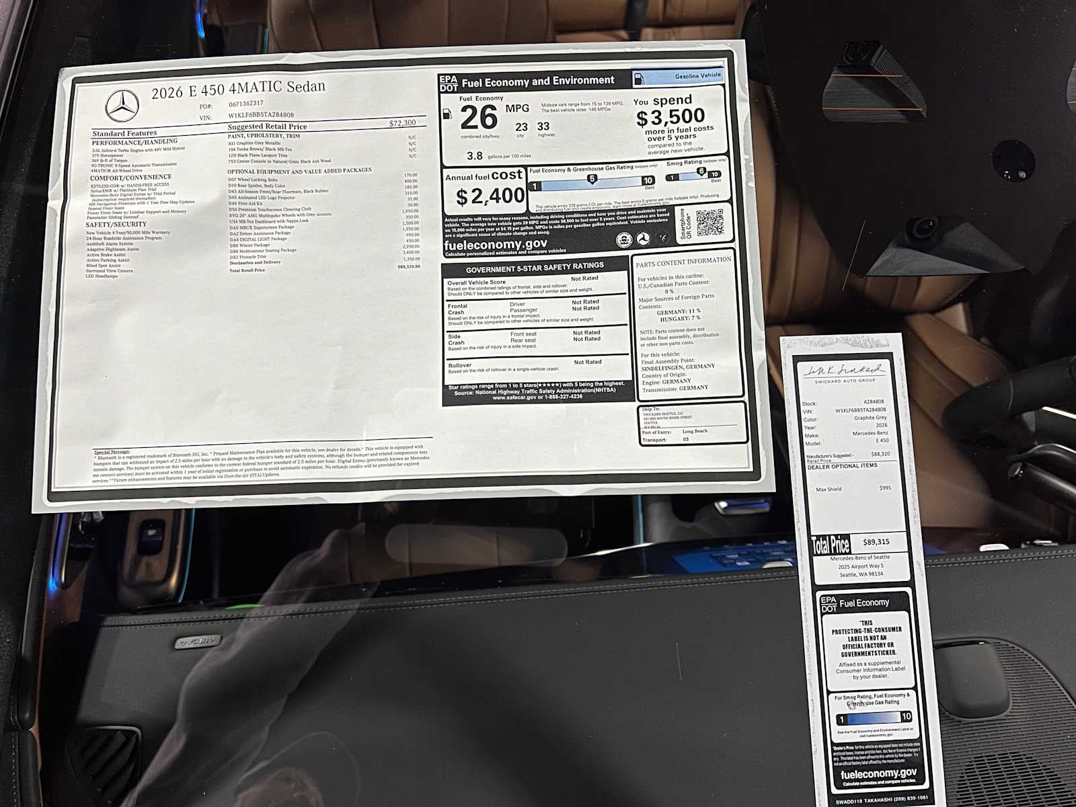Viewport: 1076px width, 807px height.
Task: Click fueleconomy.gov at bottom of dealer sticker
Action: (x=878, y=774)
